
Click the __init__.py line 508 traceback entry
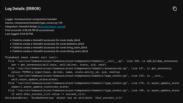coord(93,61)
